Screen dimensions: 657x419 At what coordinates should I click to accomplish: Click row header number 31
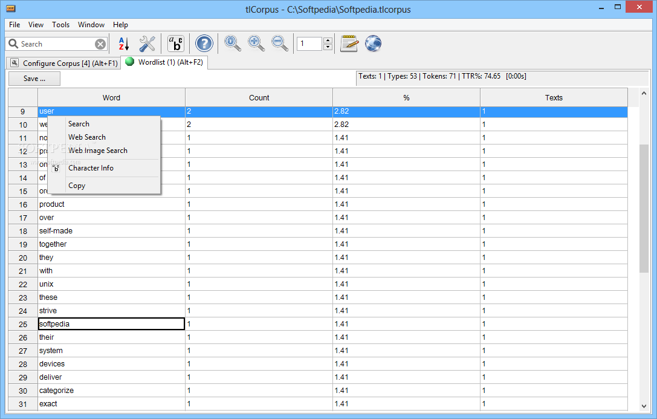pos(23,404)
